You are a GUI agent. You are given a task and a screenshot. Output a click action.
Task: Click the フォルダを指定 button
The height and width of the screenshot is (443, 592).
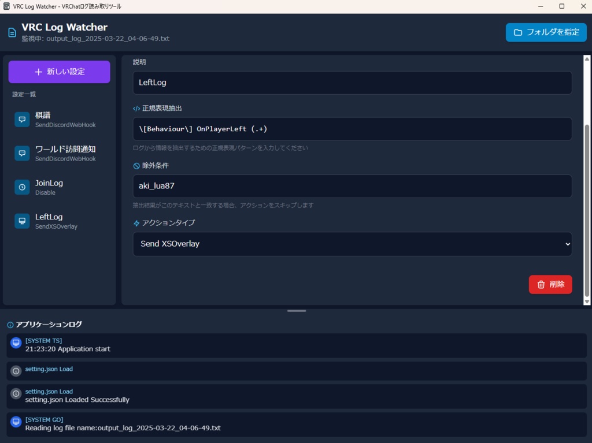(x=545, y=32)
